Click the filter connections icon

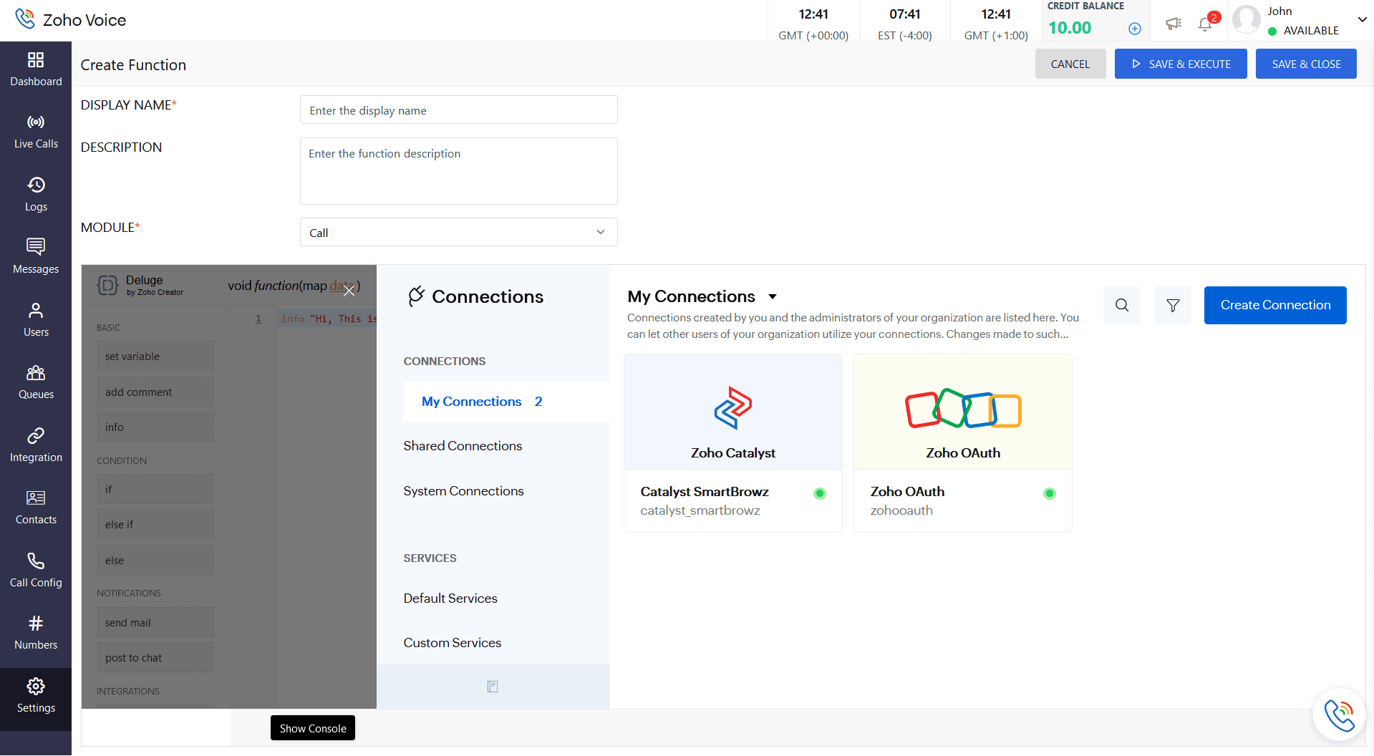pos(1172,305)
